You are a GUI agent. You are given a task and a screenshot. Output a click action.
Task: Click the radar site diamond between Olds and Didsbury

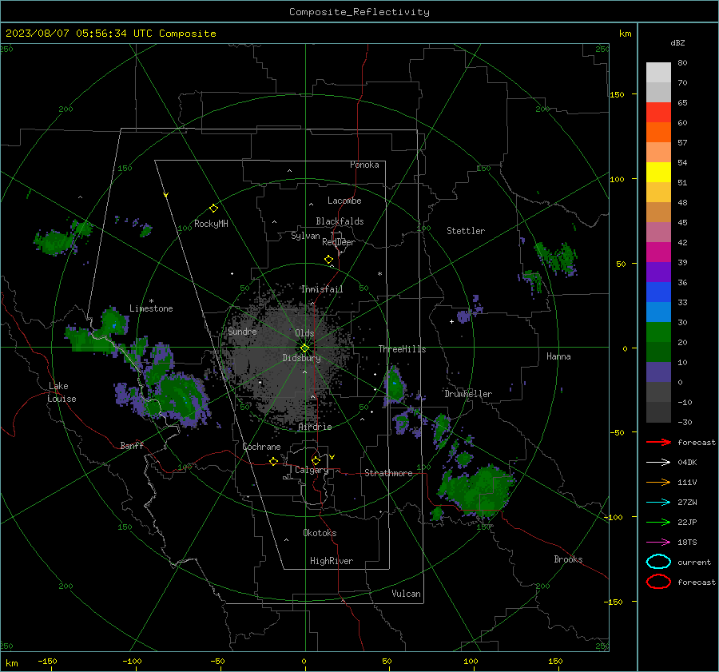click(305, 348)
